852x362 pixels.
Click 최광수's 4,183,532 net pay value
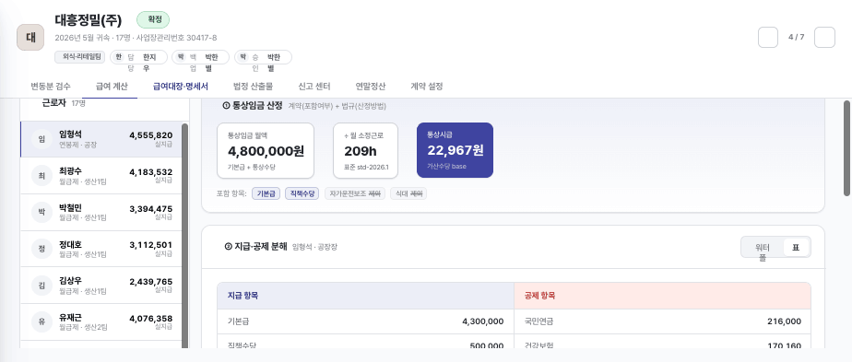click(x=151, y=172)
